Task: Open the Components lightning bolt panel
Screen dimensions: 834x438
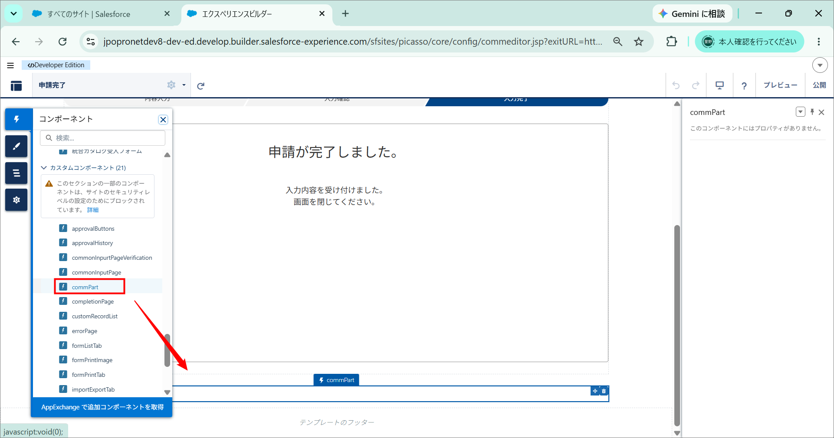Action: pyautogui.click(x=16, y=119)
